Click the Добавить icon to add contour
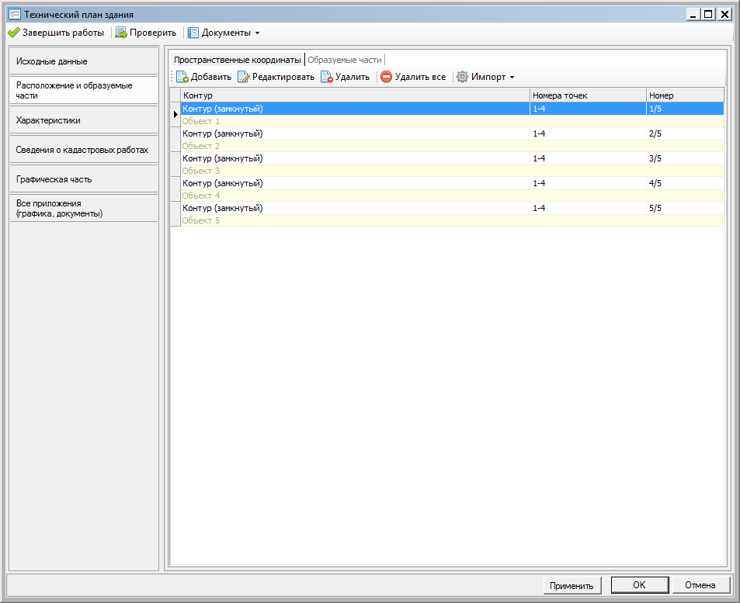 [182, 77]
